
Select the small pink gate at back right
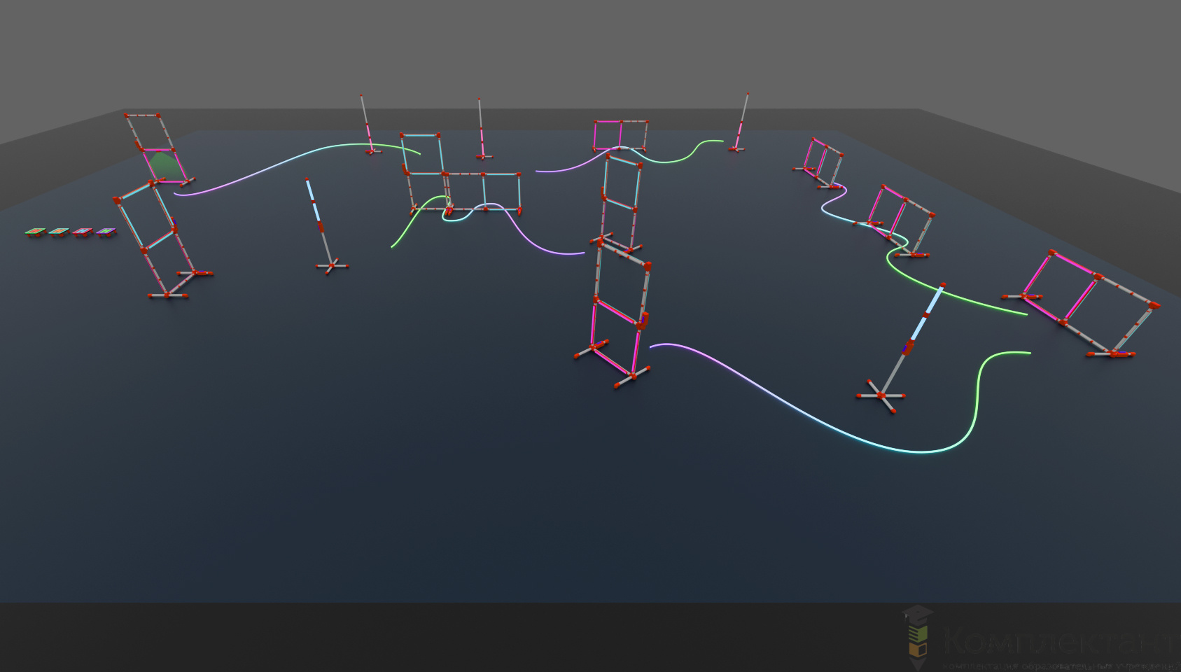(823, 161)
